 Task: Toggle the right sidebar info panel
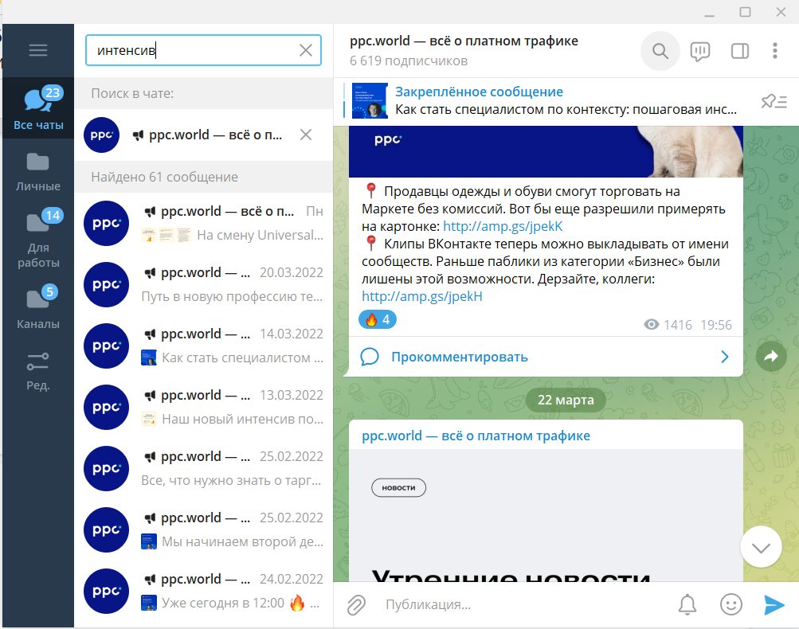739,51
